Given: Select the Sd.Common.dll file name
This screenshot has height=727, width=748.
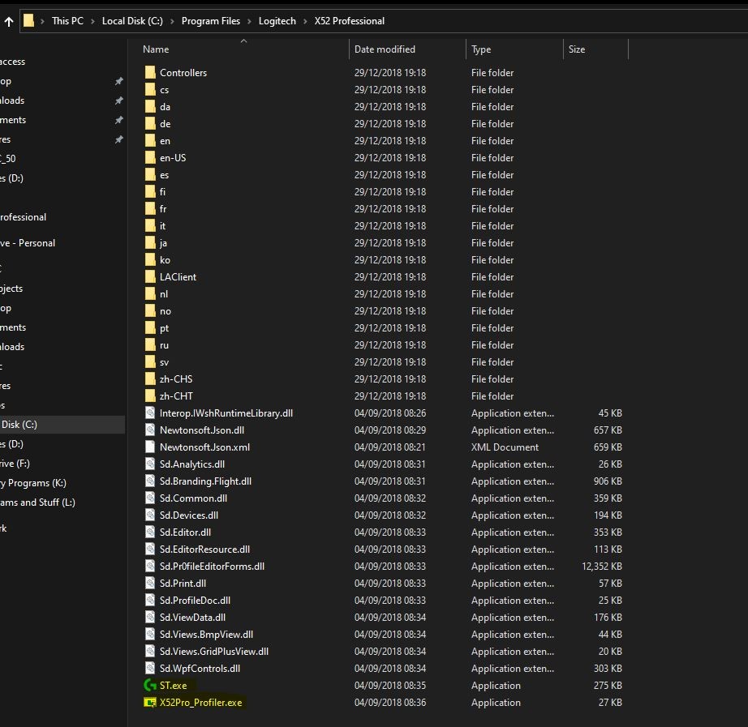Looking at the screenshot, I should 193,498.
